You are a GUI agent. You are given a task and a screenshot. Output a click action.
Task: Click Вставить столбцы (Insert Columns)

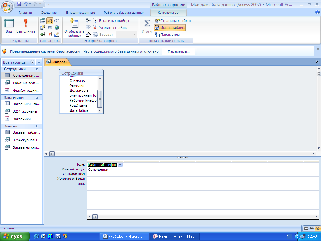click(x=111, y=21)
